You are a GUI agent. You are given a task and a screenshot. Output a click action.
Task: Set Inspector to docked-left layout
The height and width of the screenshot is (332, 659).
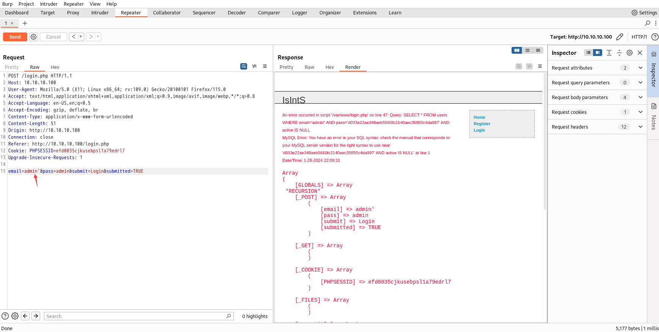click(589, 53)
